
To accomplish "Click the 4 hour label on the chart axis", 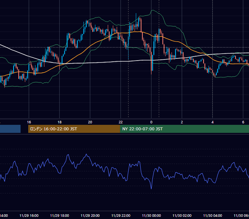I will point(212,122).
